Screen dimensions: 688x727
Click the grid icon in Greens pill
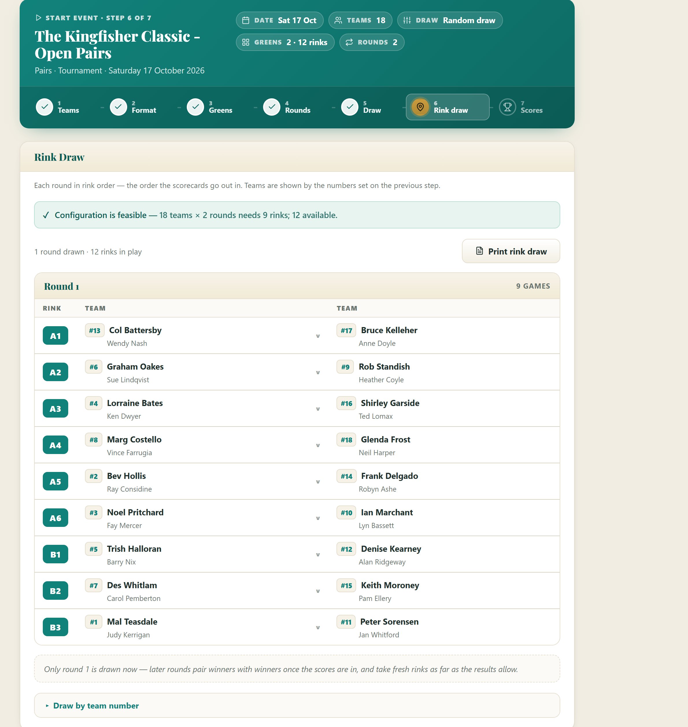click(x=246, y=42)
